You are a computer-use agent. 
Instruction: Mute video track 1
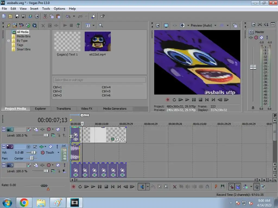(58, 129)
